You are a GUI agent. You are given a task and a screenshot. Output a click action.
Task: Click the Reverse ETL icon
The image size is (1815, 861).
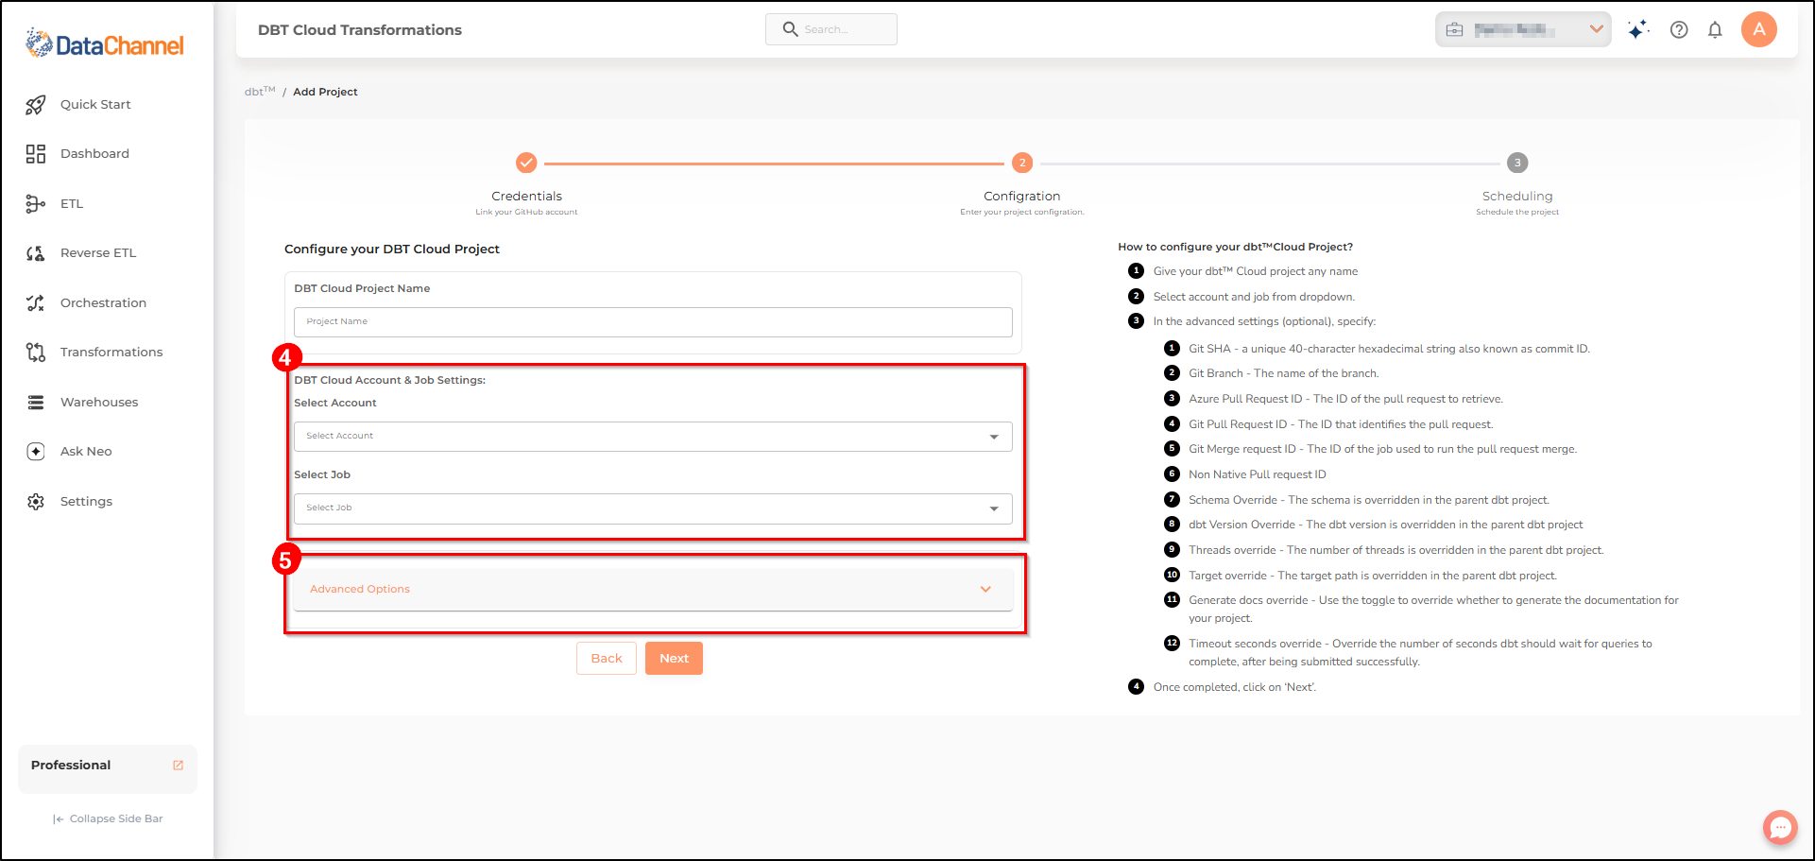[36, 253]
